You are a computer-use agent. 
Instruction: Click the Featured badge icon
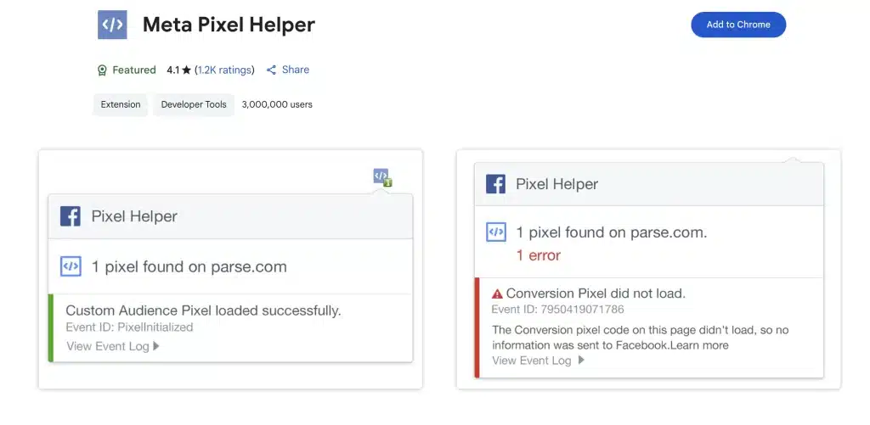coord(102,70)
